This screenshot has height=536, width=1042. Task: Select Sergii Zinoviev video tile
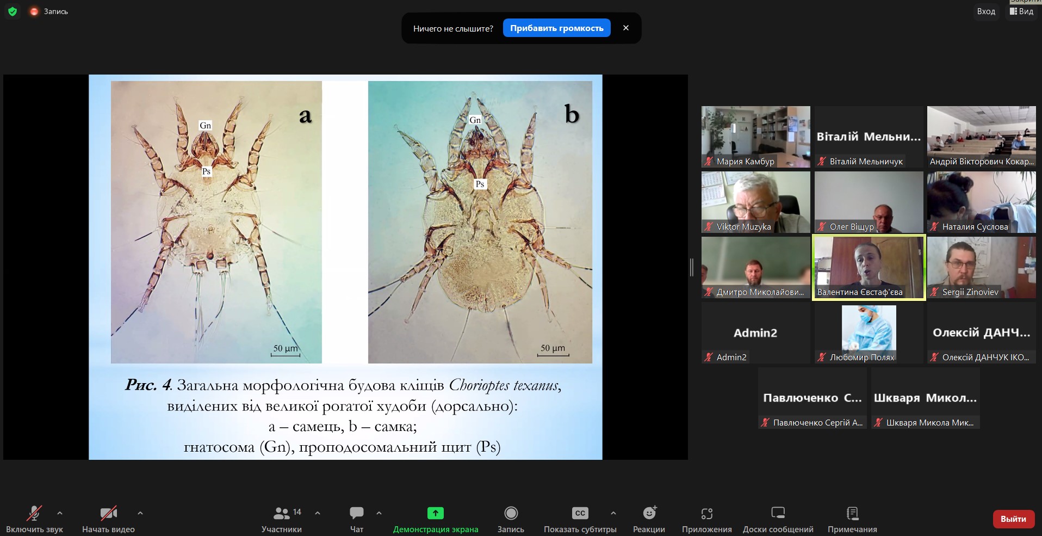[x=982, y=267]
